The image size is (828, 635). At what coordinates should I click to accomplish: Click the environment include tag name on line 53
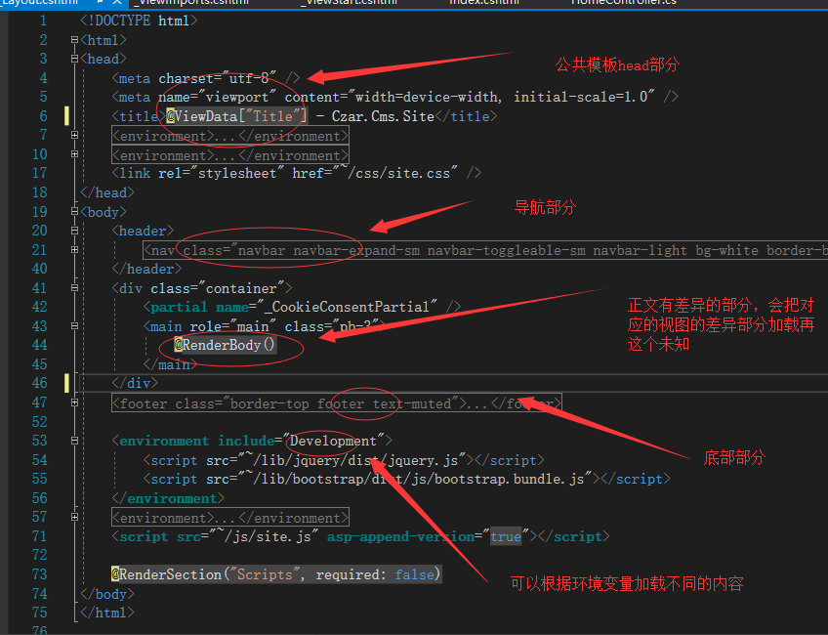click(164, 441)
